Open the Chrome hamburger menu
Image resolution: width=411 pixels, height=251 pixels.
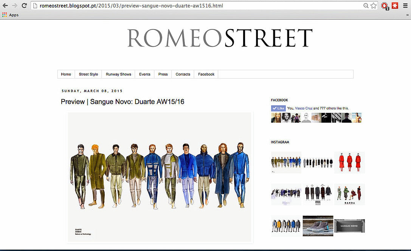[x=405, y=6]
